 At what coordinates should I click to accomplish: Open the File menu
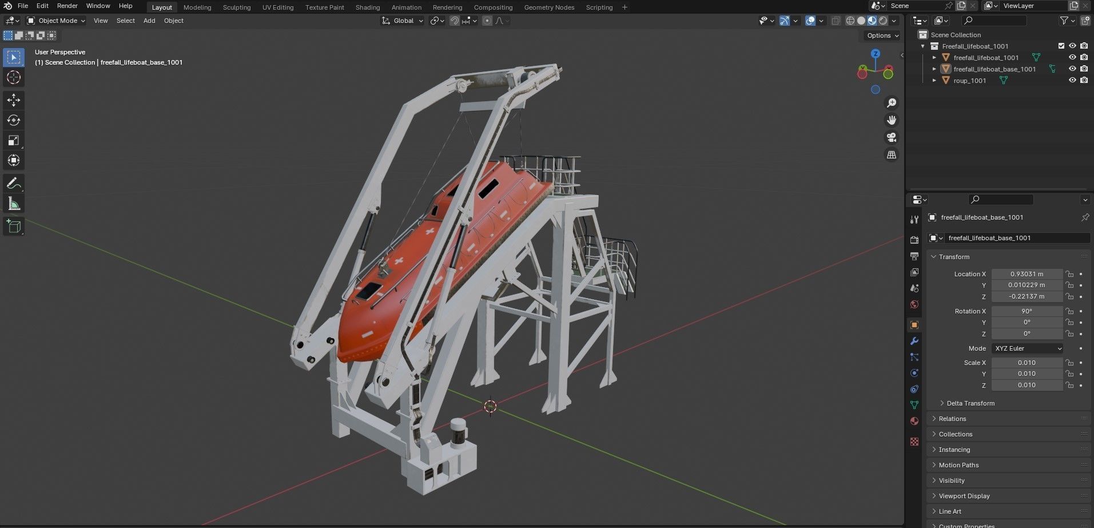pos(23,6)
